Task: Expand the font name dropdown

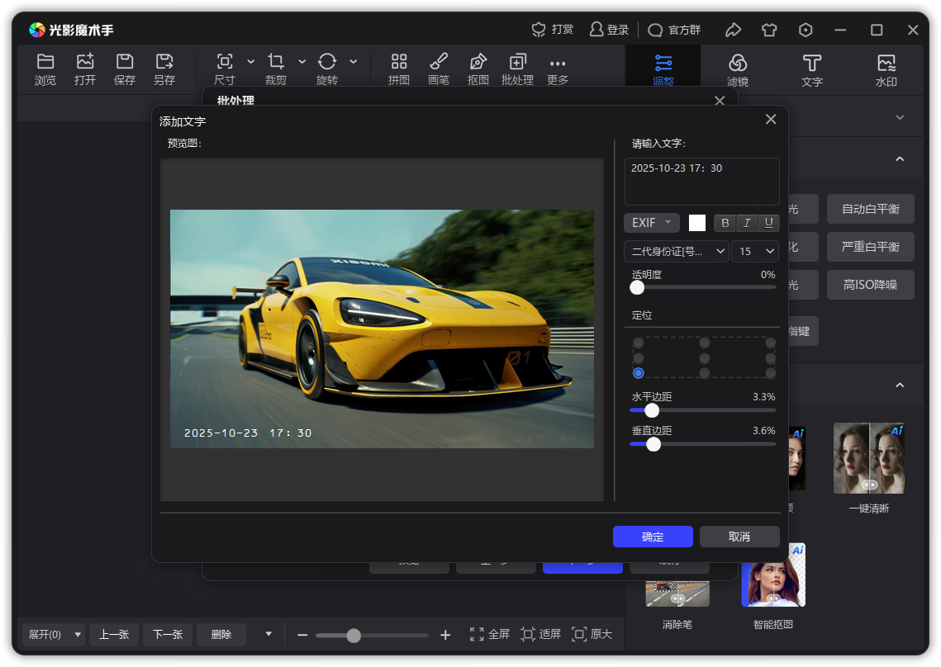Action: pos(677,251)
